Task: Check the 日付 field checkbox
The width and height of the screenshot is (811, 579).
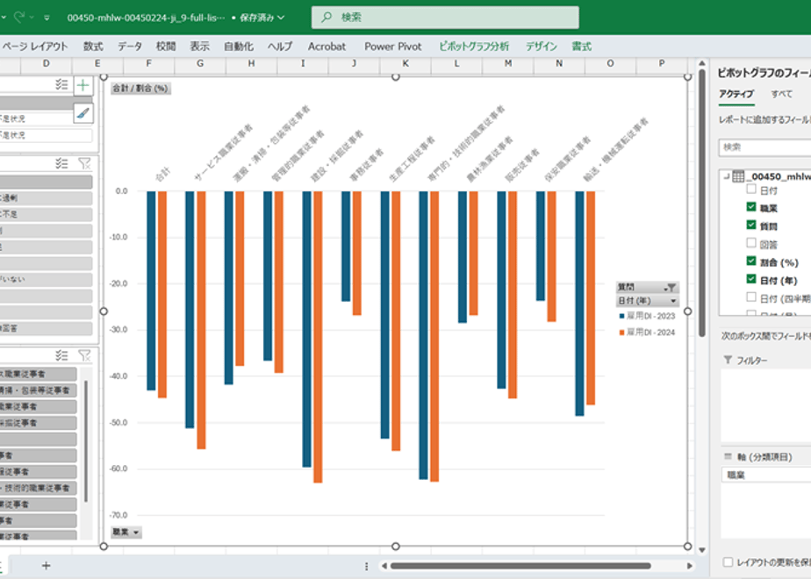Action: point(751,189)
